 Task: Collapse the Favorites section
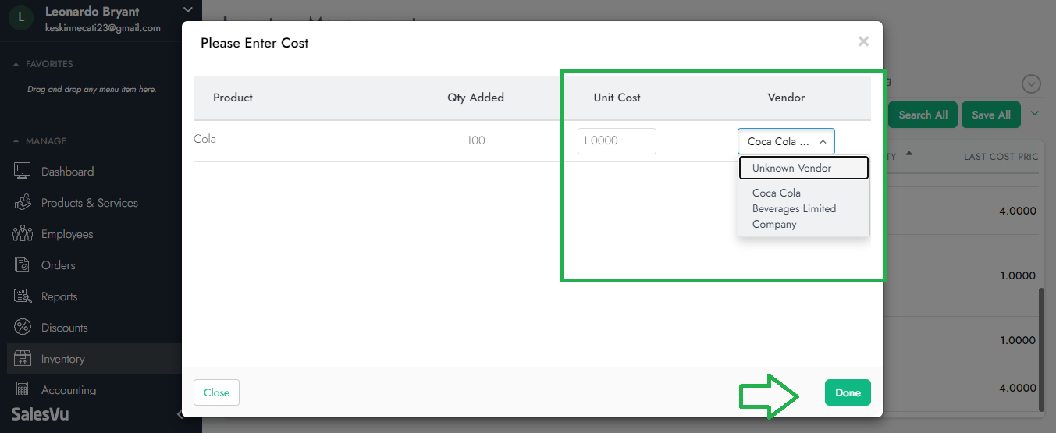[16, 64]
